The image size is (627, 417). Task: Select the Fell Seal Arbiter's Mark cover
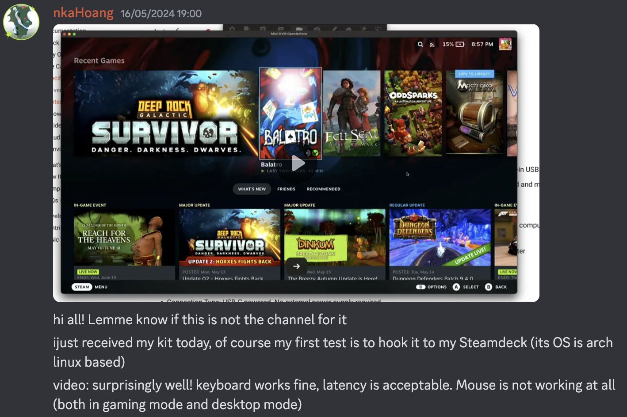tap(352, 113)
